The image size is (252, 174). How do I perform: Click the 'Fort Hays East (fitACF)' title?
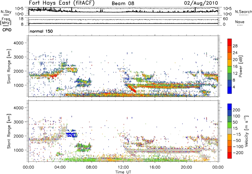(x=62, y=3)
